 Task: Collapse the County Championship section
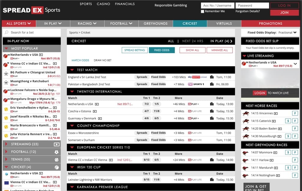(x=72, y=126)
